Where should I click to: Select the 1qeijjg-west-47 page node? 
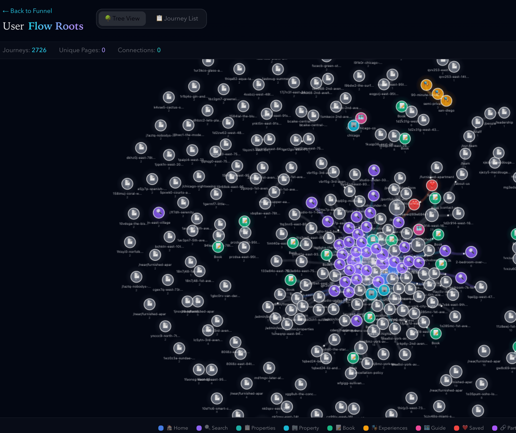(481, 287)
